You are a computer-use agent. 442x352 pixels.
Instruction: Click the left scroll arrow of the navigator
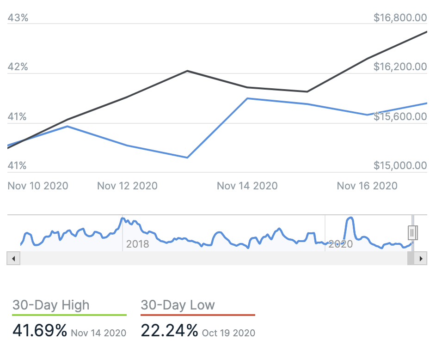pos(13,259)
